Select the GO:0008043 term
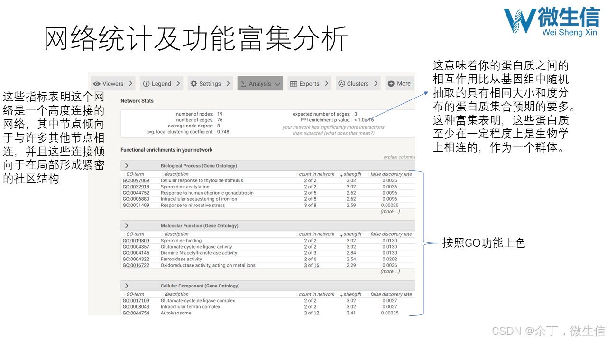 (136, 306)
